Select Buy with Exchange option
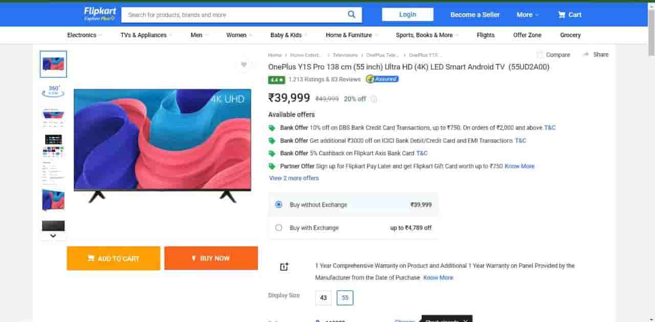655x322 pixels. tap(279, 228)
